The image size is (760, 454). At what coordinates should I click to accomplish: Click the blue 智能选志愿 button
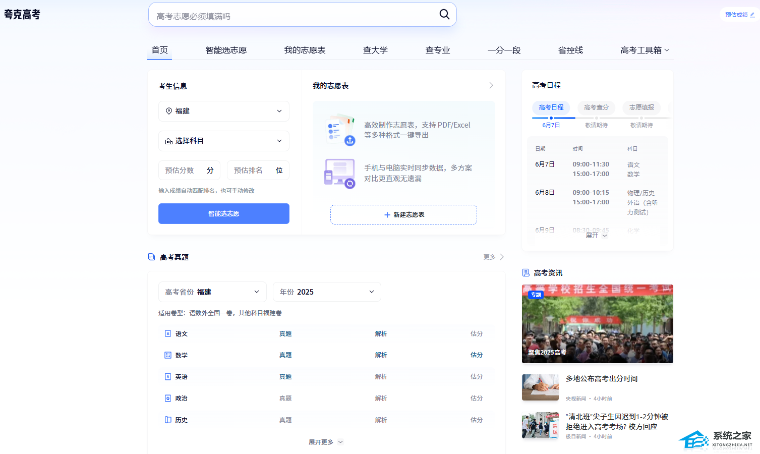pos(223,213)
